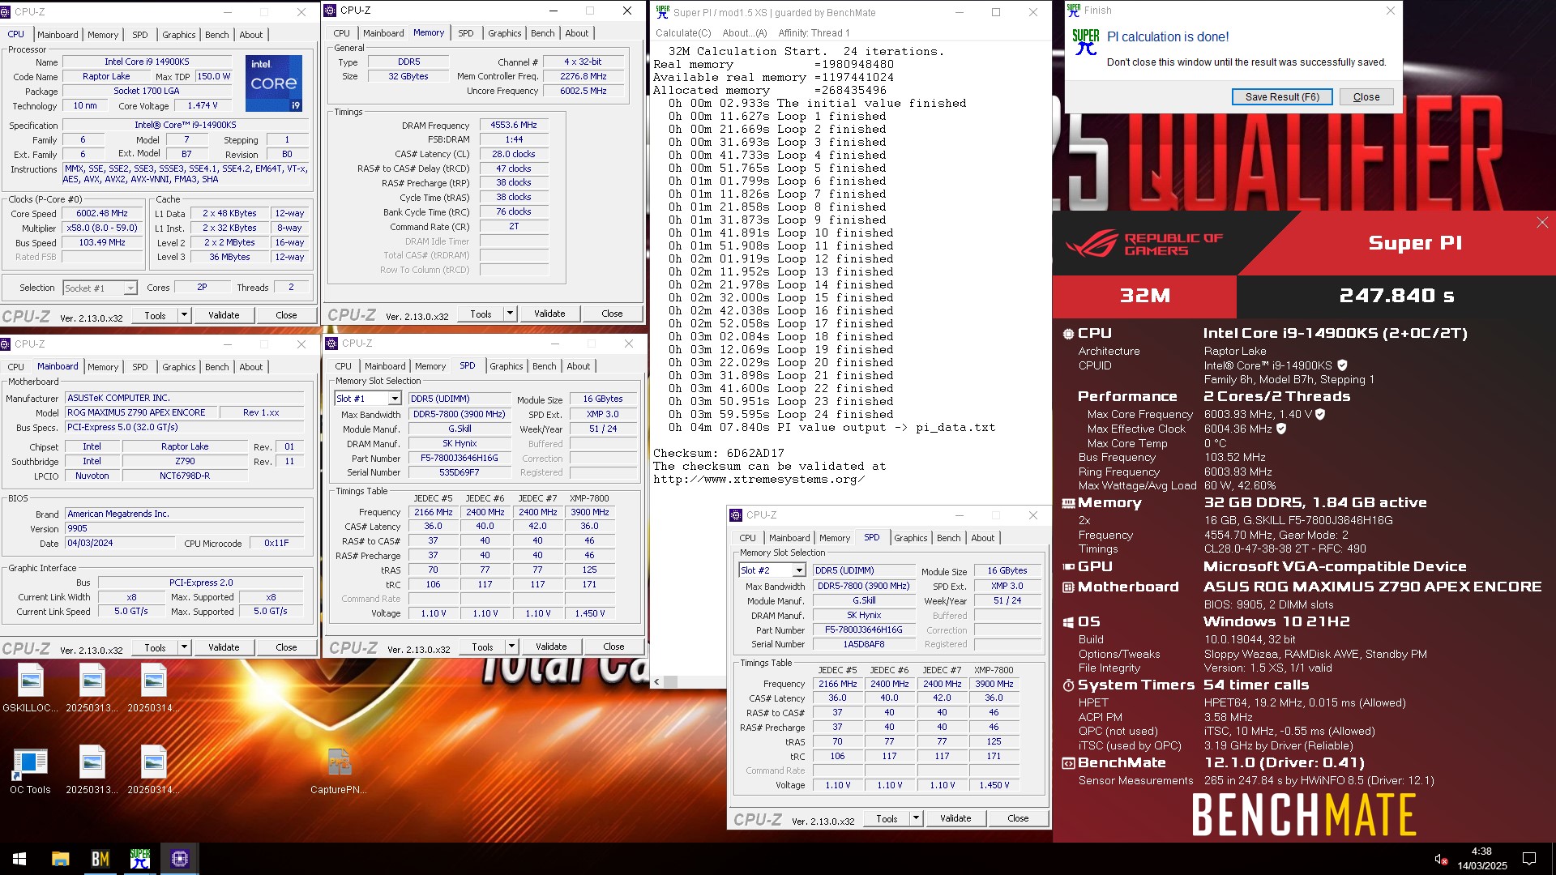1556x875 pixels.
Task: Open Slot #1 memory slot dropdown
Action: [x=395, y=399]
